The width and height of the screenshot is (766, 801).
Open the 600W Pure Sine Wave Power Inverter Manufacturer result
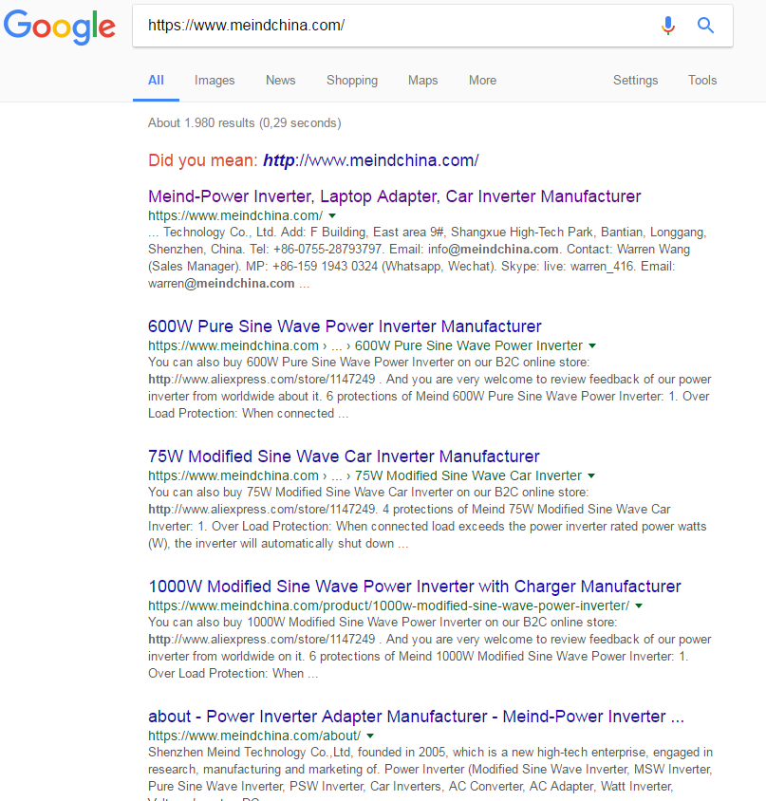click(345, 326)
